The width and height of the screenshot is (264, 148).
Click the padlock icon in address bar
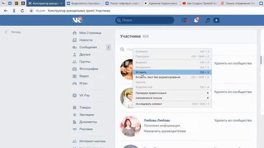(x=31, y=11)
